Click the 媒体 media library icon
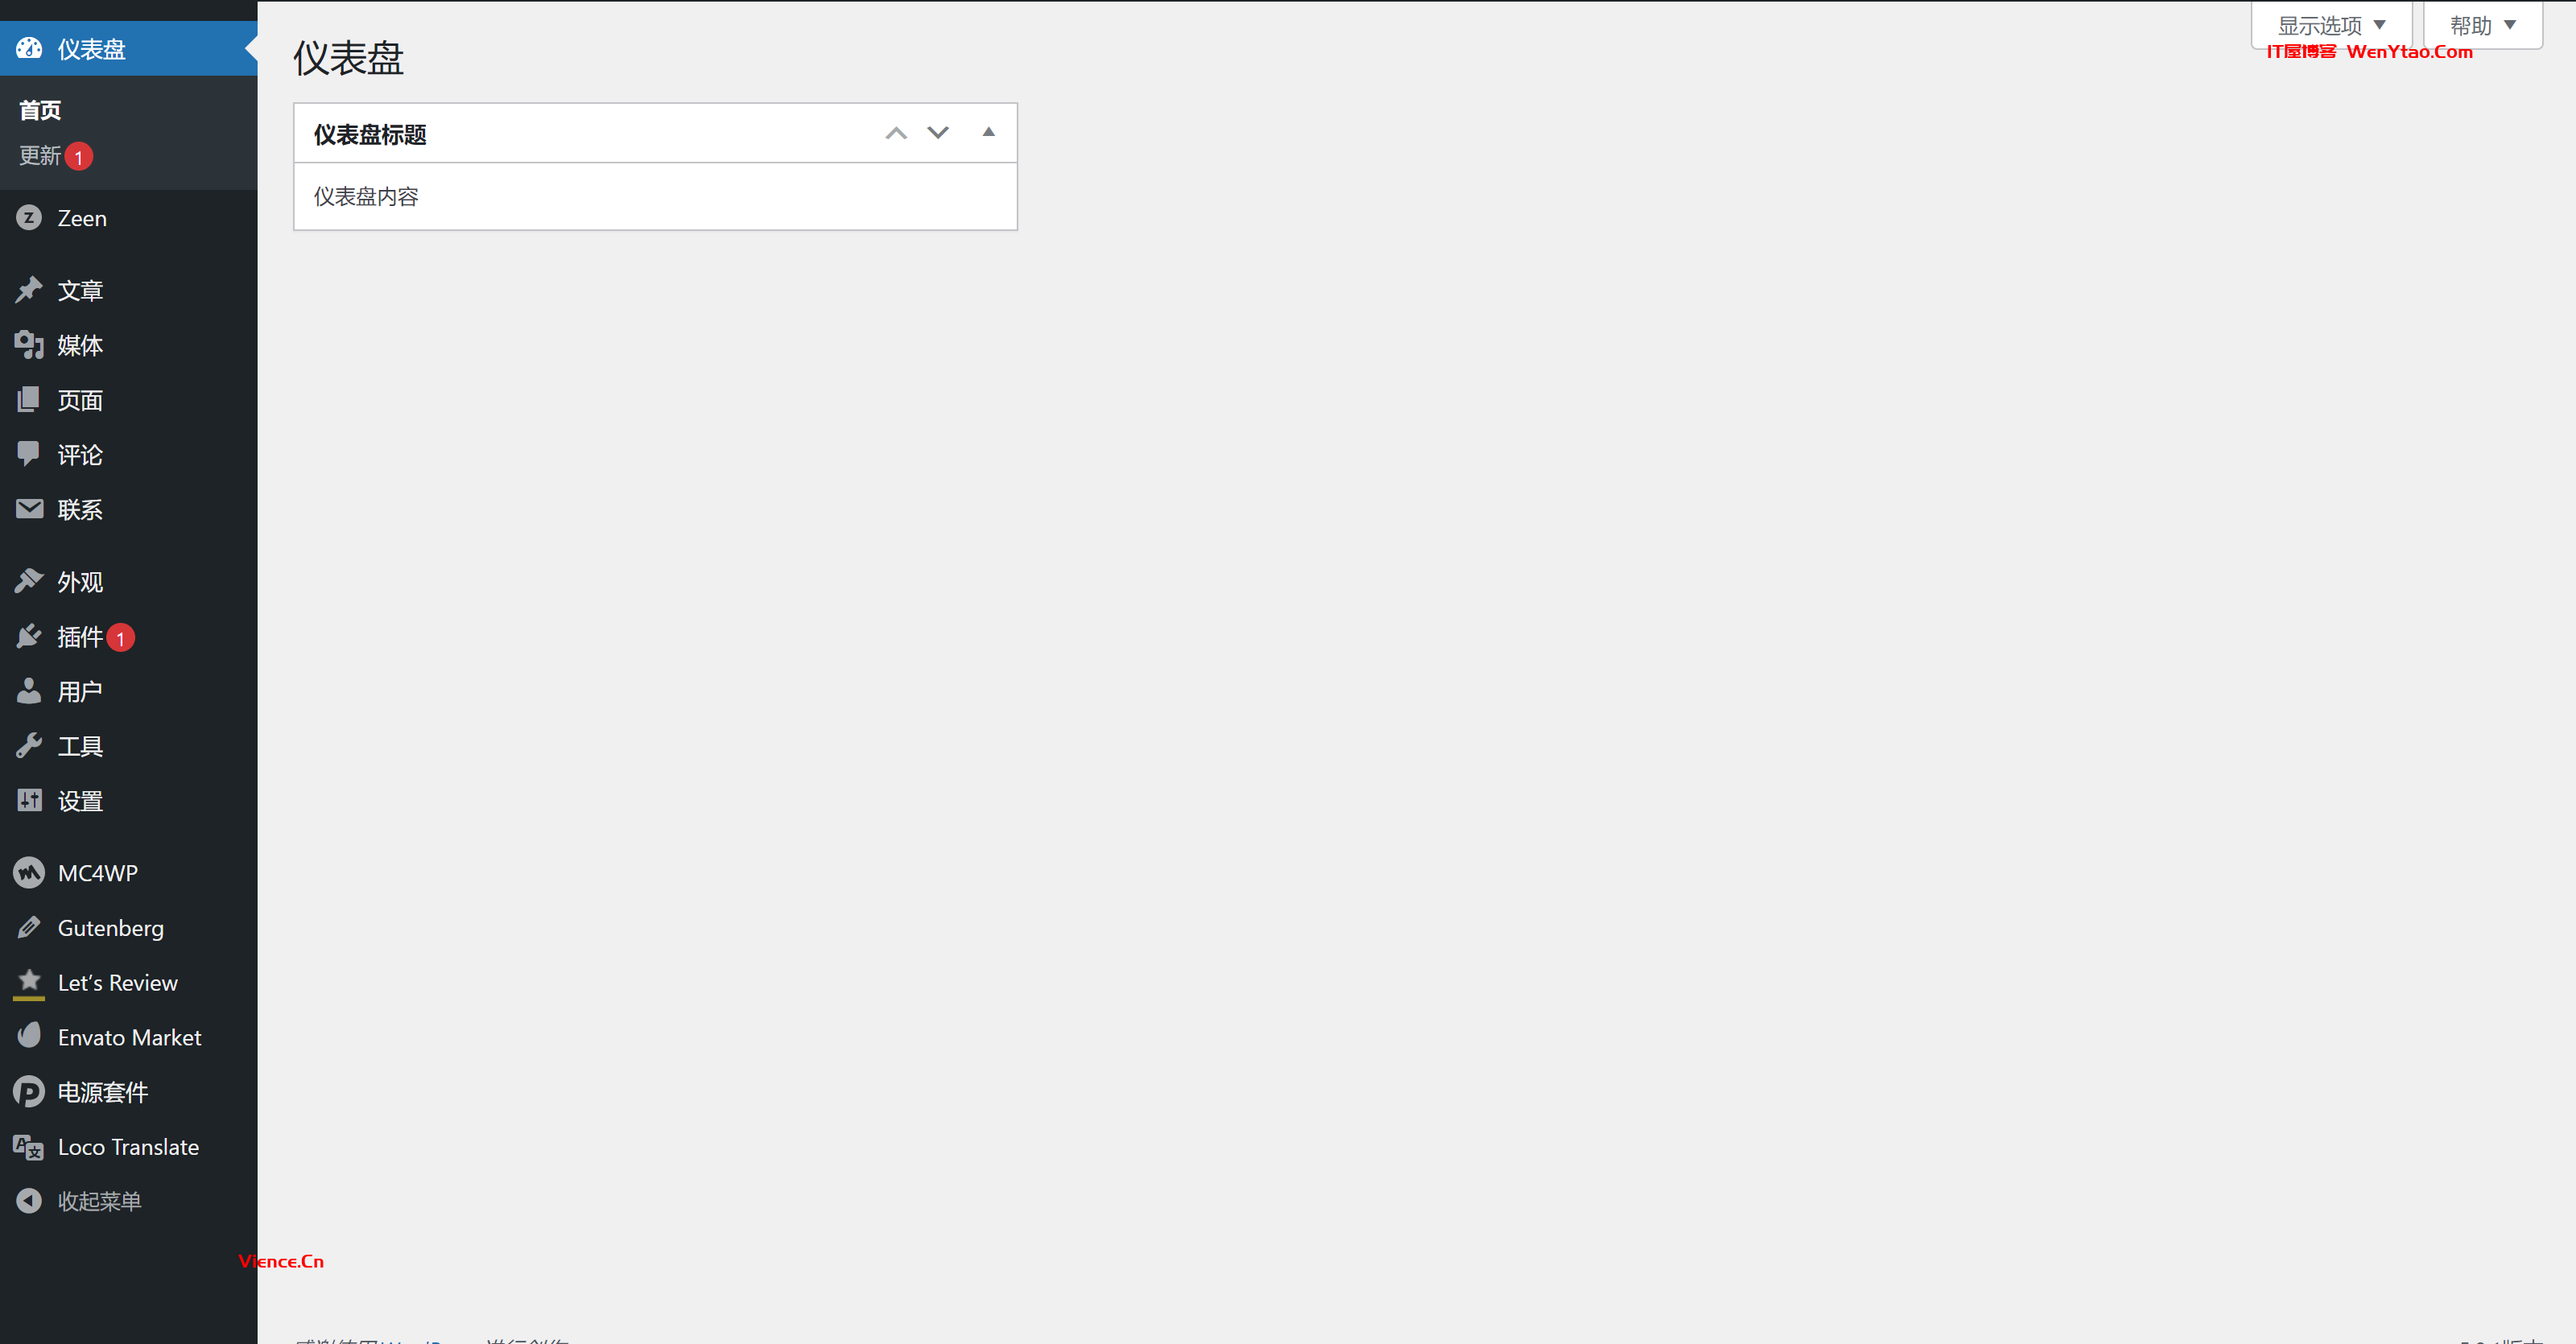The width and height of the screenshot is (2576, 1344). click(29, 345)
